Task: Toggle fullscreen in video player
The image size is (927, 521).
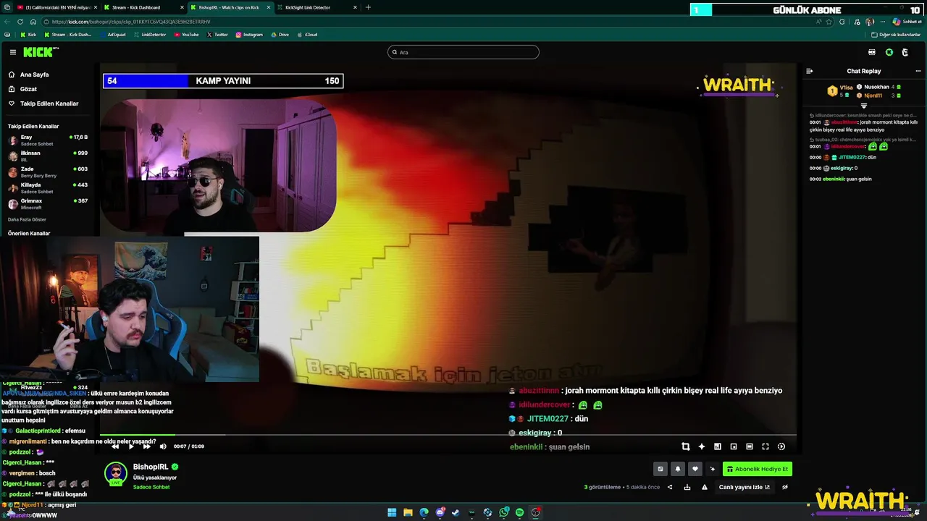Action: pyautogui.click(x=765, y=446)
